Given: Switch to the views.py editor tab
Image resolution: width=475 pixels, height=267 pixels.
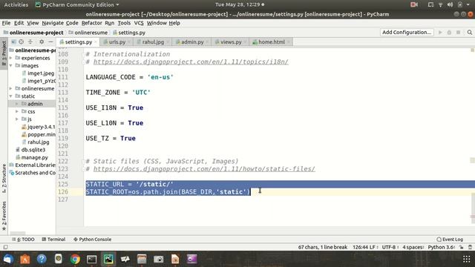Looking at the screenshot, I should point(231,42).
